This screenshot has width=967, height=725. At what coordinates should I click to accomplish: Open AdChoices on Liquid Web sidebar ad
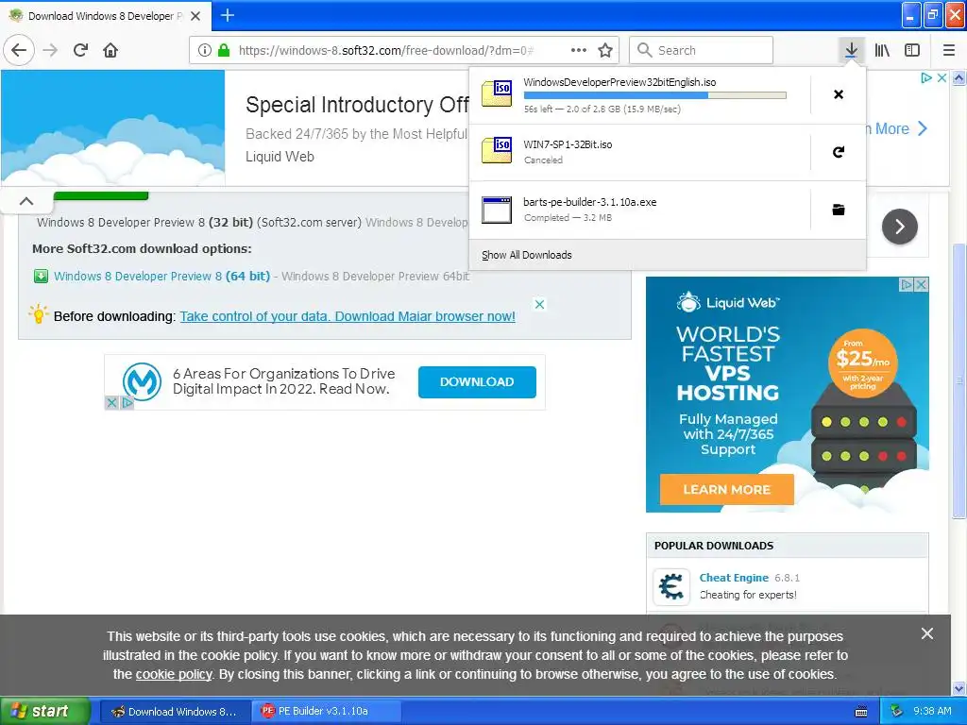[907, 284]
